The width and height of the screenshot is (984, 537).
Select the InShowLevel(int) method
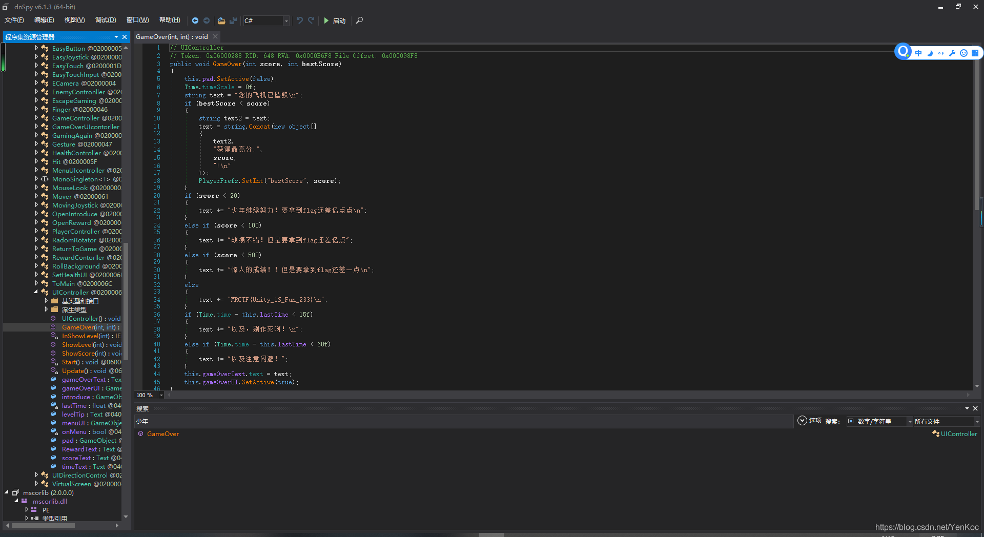point(91,336)
